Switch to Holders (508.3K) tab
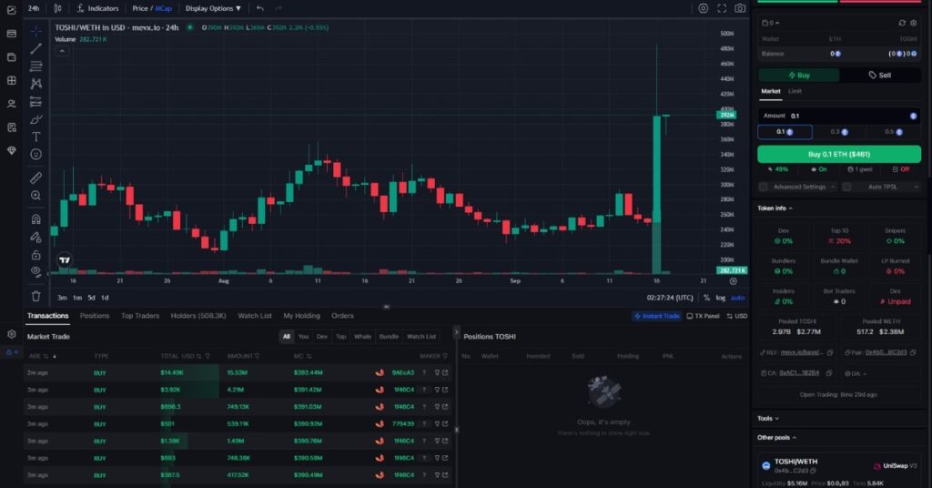This screenshot has height=488, width=932. pos(198,316)
